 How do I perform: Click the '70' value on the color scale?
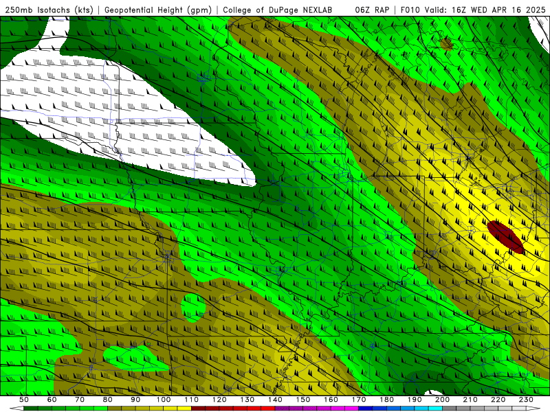click(x=80, y=400)
